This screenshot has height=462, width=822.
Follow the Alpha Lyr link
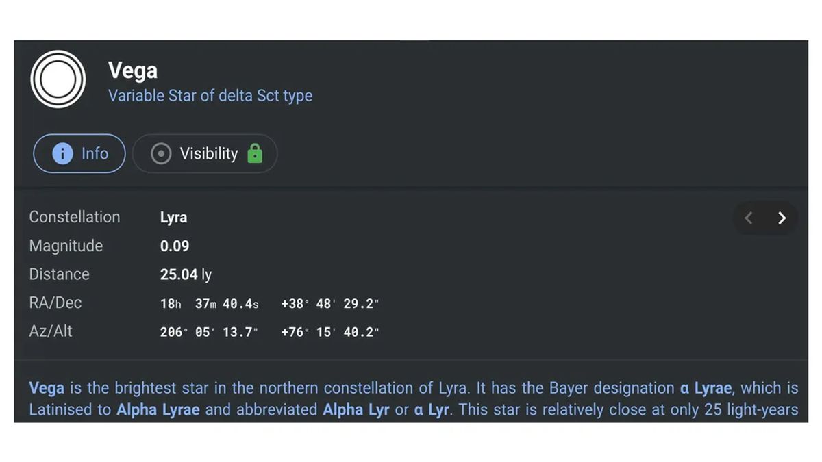(x=356, y=411)
